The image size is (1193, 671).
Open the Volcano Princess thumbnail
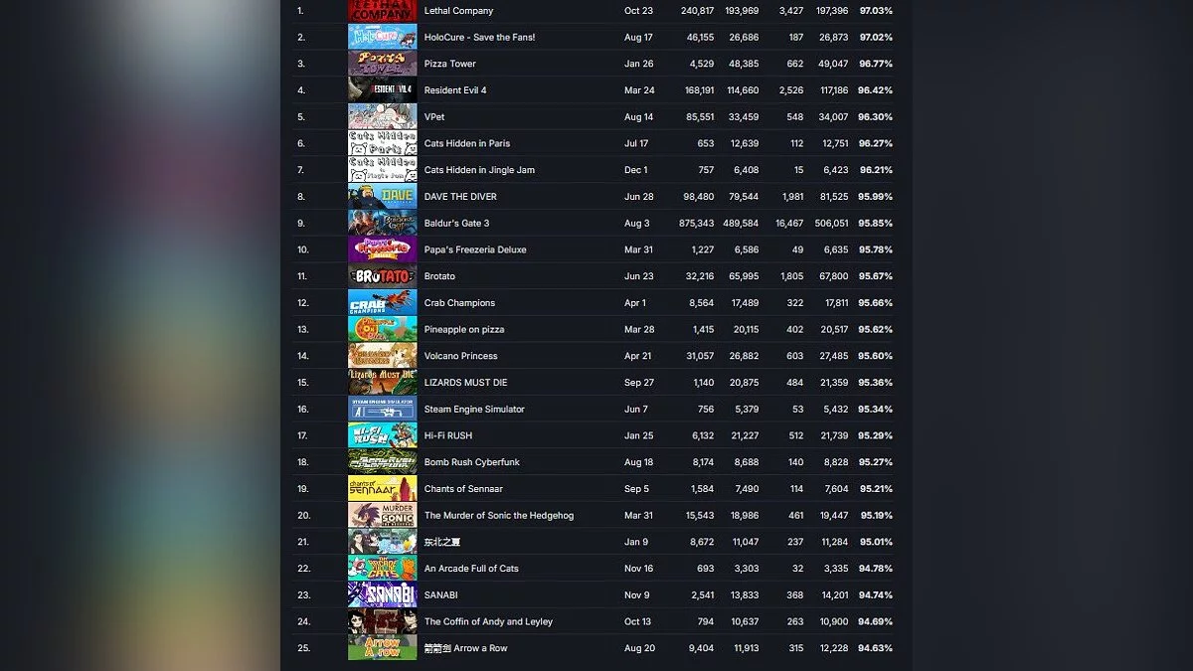[x=382, y=355]
